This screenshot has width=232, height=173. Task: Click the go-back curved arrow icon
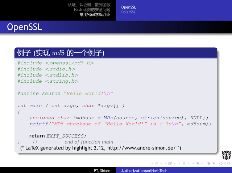(x=221, y=163)
